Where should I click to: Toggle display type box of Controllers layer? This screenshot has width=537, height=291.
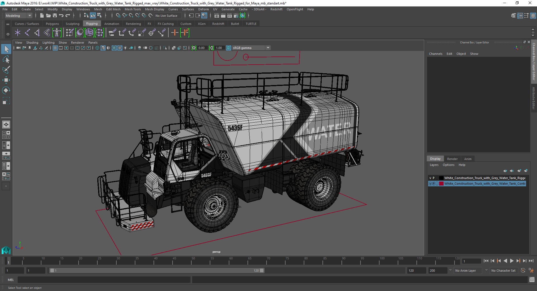(437, 184)
